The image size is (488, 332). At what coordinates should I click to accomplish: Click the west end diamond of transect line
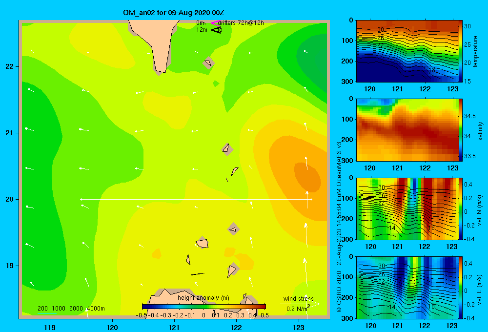click(x=81, y=199)
